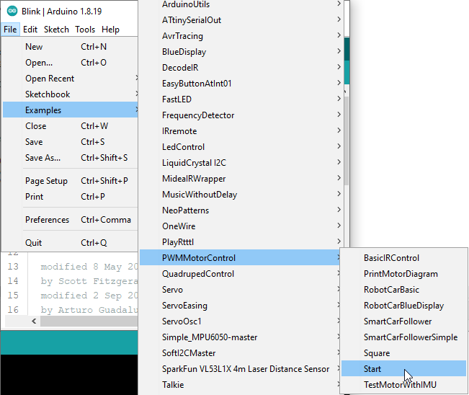
Task: Open the Start example sketch
Action: tap(403, 369)
